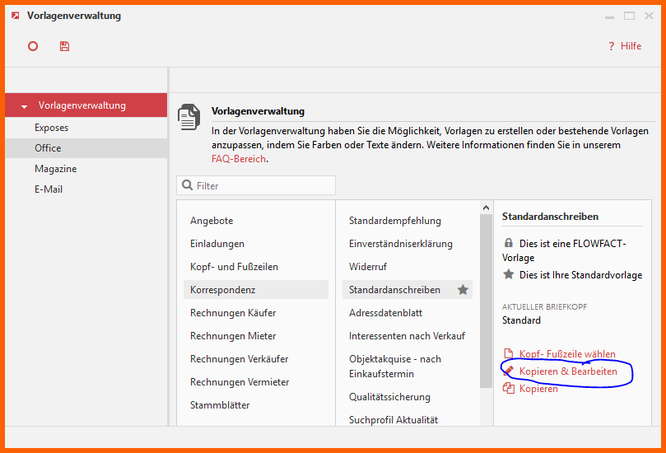Select the Angebote category
Viewport: 666px width, 453px height.
coord(212,221)
